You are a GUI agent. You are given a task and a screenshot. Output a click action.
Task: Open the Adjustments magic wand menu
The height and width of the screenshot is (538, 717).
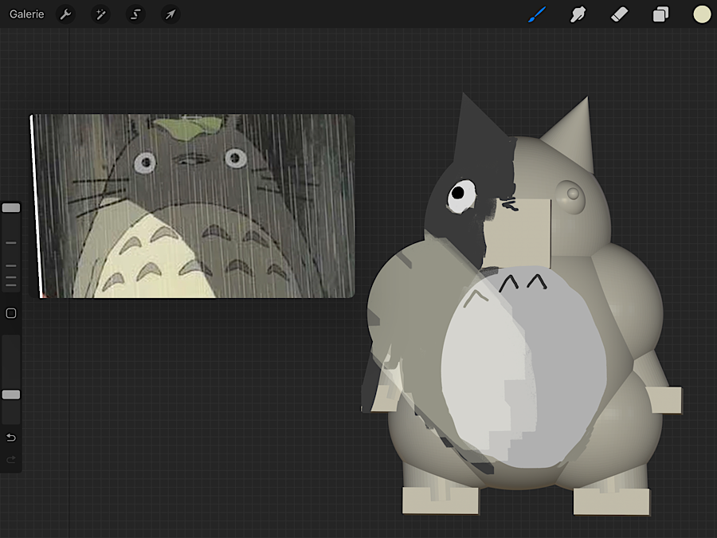100,14
